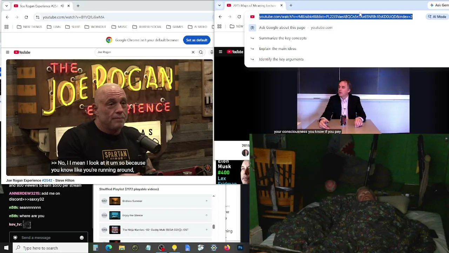Move Endless Summer up using its arrow
The image size is (449, 253).
[x=206, y=201]
